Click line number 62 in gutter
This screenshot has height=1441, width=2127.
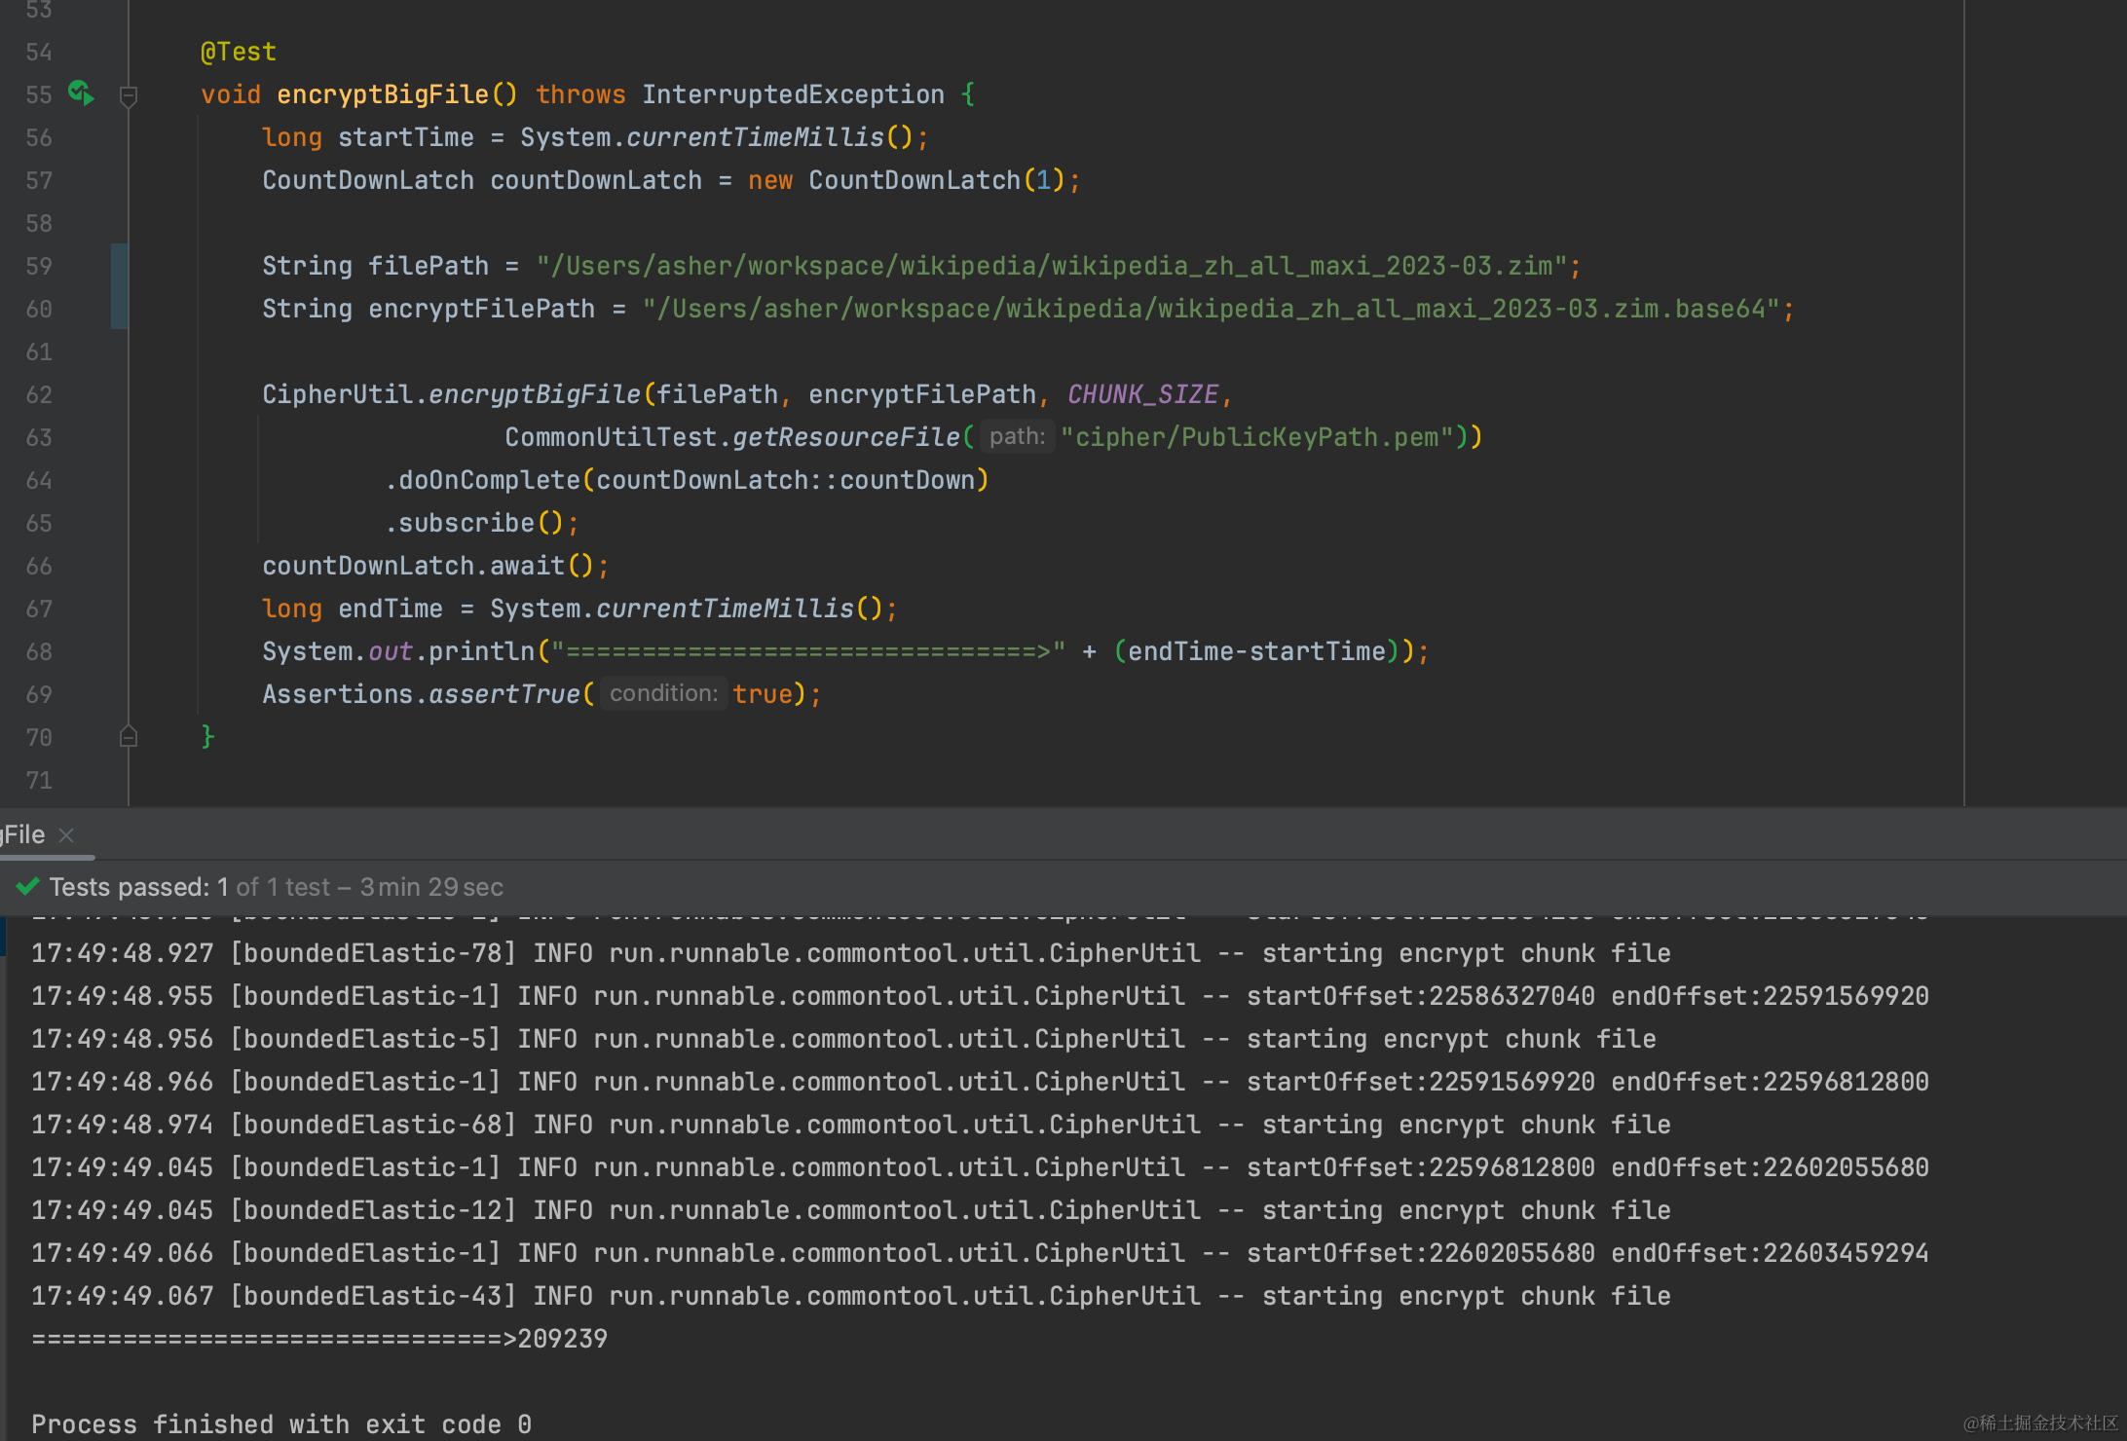click(39, 394)
